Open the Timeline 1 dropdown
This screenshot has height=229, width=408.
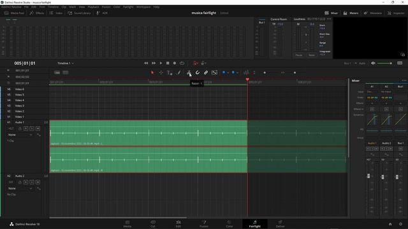pyautogui.click(x=66, y=63)
